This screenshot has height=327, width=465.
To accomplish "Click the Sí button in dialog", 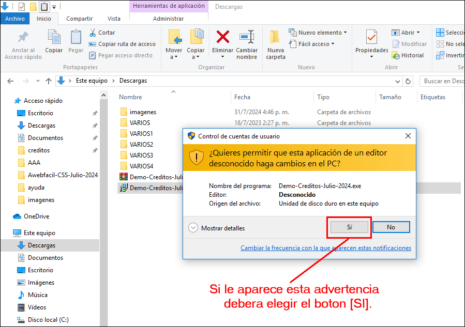I will [349, 227].
